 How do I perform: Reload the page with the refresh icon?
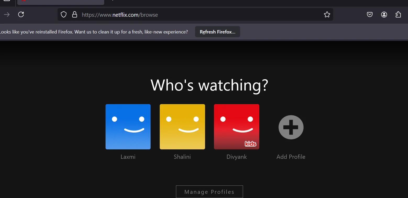coord(21,15)
